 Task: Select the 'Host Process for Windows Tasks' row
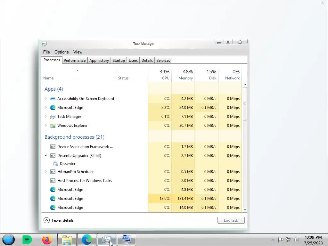coord(141,181)
